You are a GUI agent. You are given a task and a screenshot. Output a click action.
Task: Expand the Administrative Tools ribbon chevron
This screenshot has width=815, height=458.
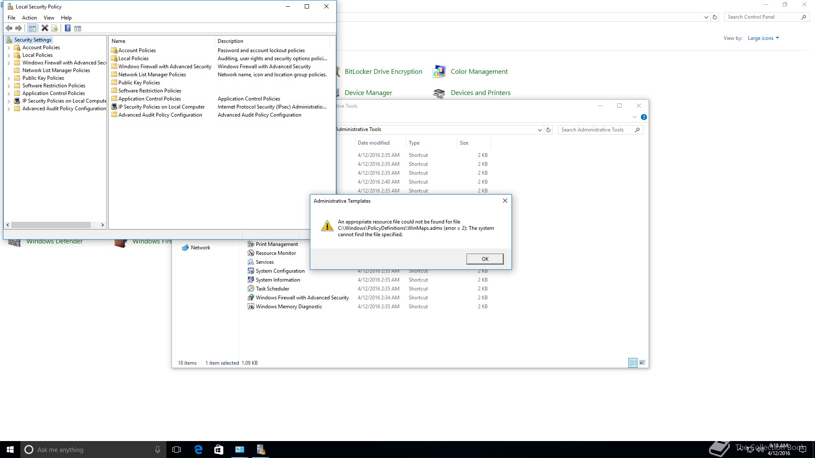[x=635, y=117]
